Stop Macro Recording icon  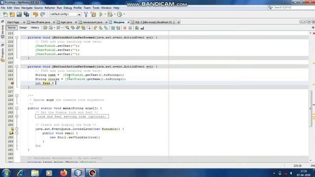coord(130,28)
